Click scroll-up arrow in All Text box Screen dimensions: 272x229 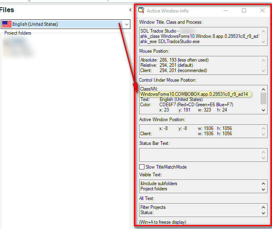264,207
